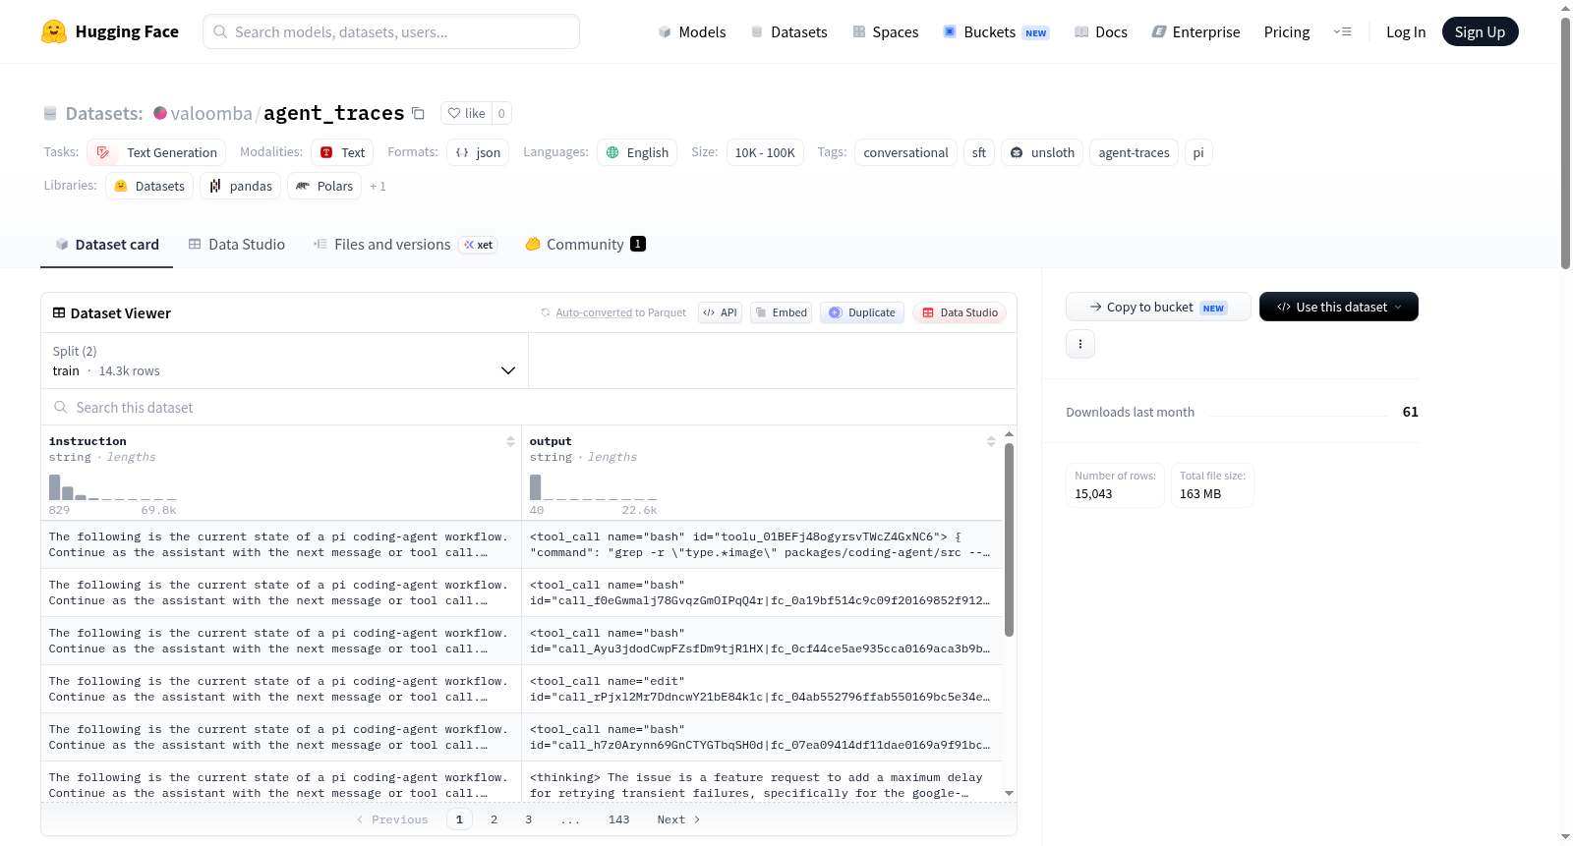Select the Polars library tag
Image resolution: width=1573 pixels, height=846 pixels.
[324, 186]
